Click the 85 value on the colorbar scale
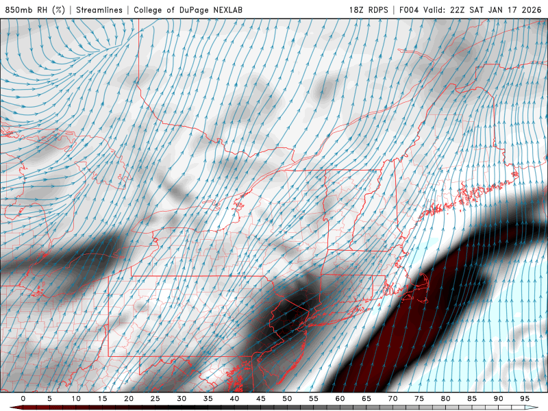This screenshot has width=548, height=411. tap(472, 399)
